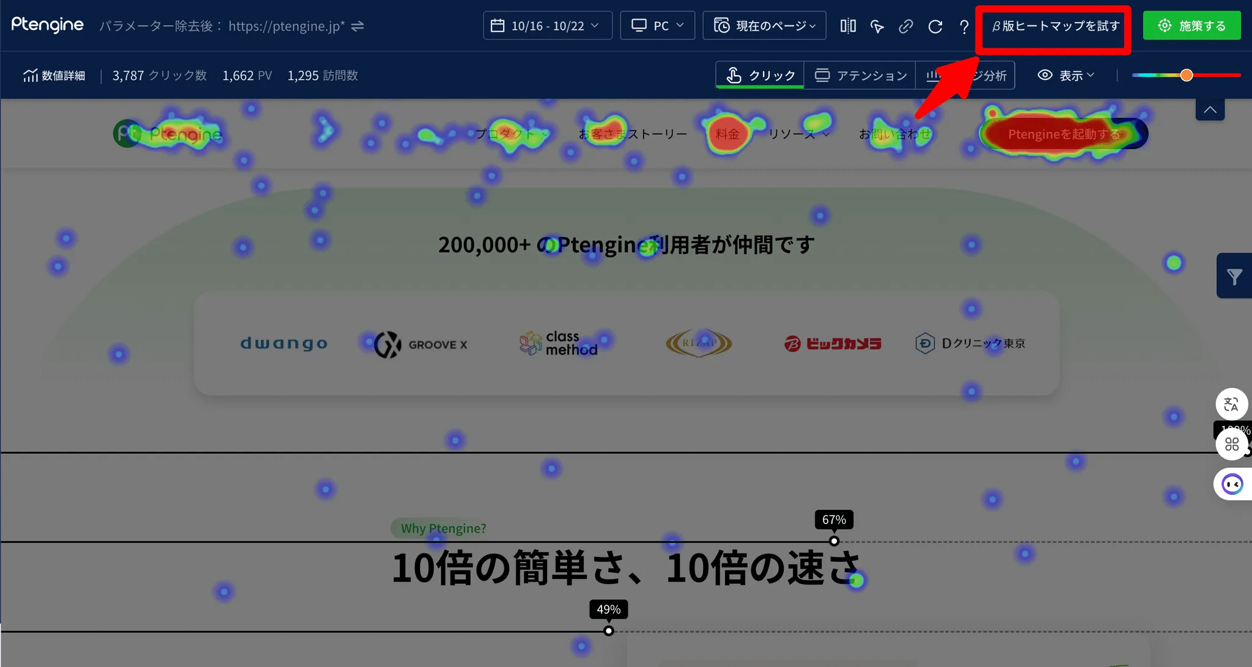Image resolution: width=1252 pixels, height=667 pixels.
Task: Open the 表示 display options dropdown
Action: coord(1066,75)
